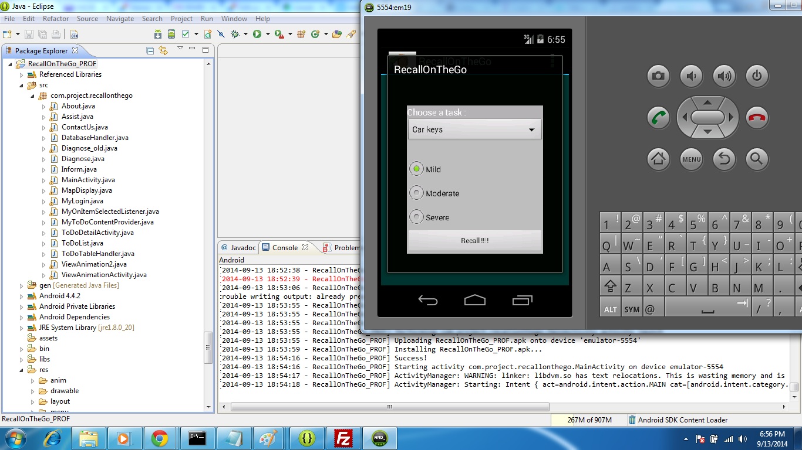Click the on-screen Android home button
The height and width of the screenshot is (450, 802).
tap(475, 301)
